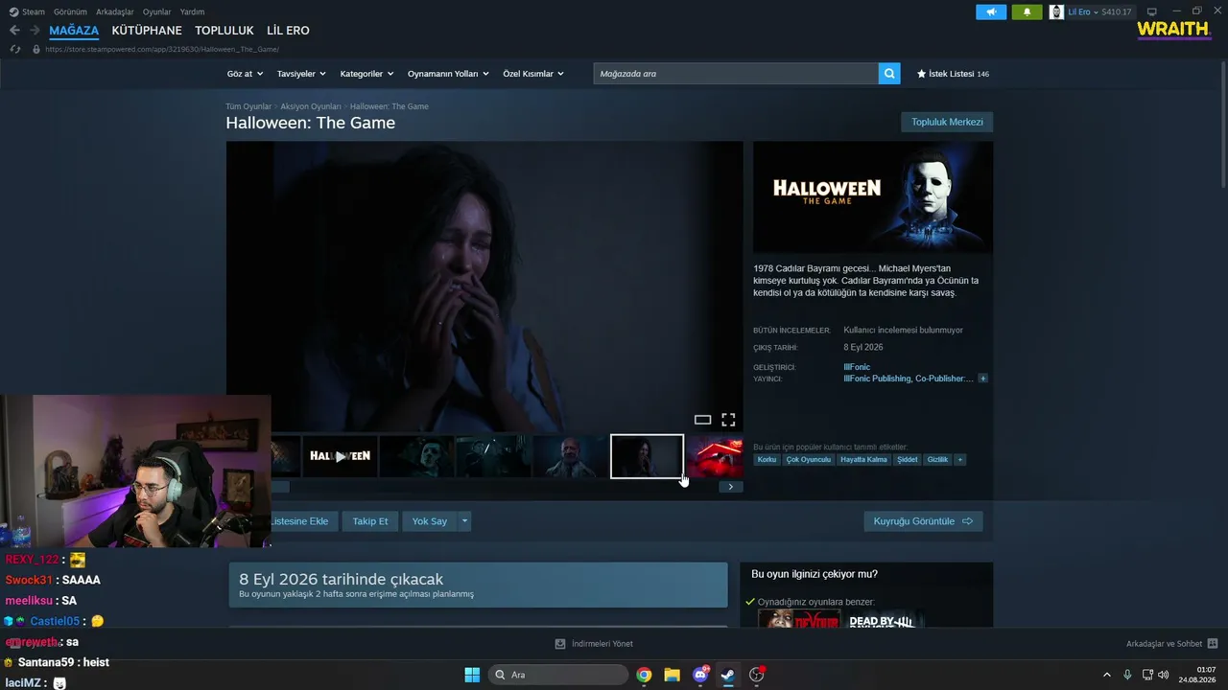The height and width of the screenshot is (690, 1228).
Task: Expand the Özel Kısımlar dropdown
Action: (x=533, y=74)
